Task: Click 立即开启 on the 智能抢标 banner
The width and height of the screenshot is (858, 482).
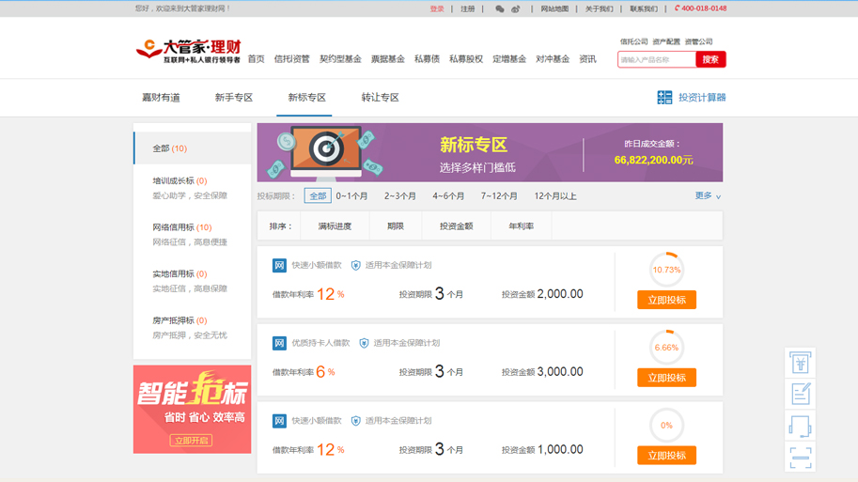Action: pos(192,441)
